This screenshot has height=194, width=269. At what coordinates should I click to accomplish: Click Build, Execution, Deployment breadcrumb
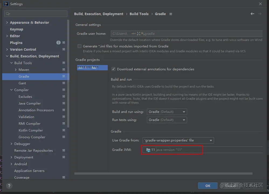pyautogui.click(x=99, y=14)
